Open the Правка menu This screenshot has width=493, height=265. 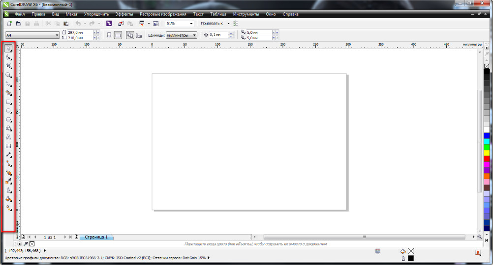tap(38, 14)
